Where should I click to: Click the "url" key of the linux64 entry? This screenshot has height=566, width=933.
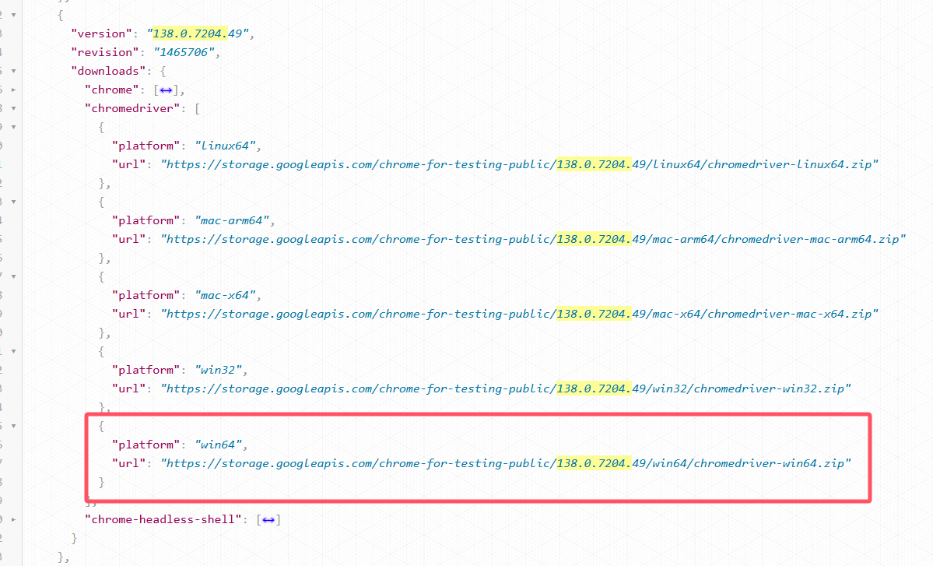pos(129,164)
